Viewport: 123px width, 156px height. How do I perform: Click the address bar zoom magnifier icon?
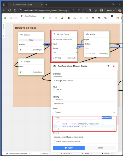click(74, 10)
